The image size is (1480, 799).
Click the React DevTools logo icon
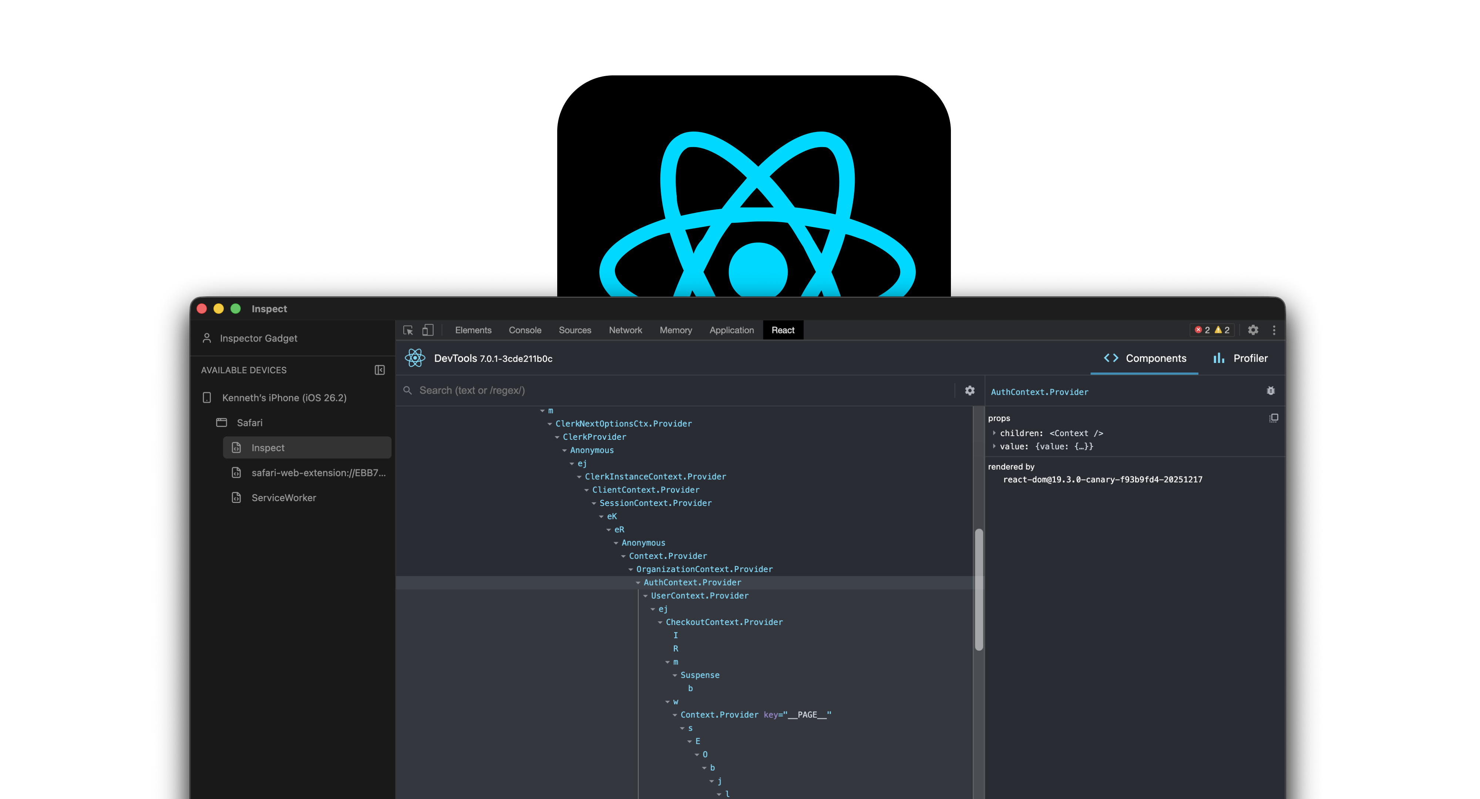(x=415, y=358)
